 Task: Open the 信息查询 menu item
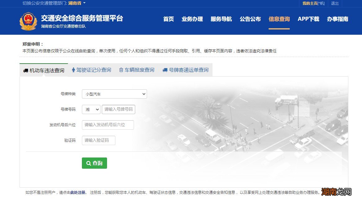(279, 19)
